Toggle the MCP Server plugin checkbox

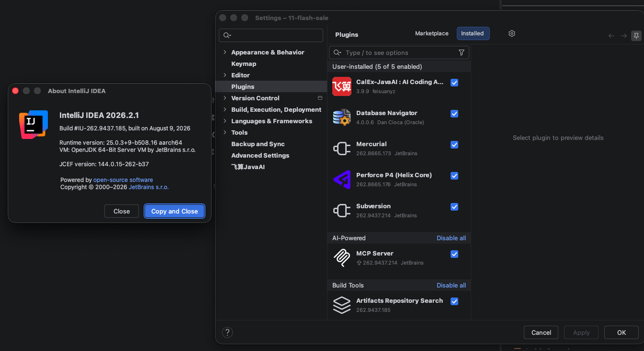click(454, 254)
